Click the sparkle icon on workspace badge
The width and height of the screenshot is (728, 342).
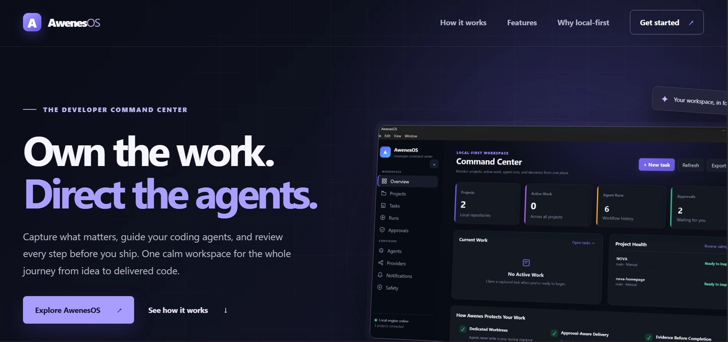tap(665, 99)
